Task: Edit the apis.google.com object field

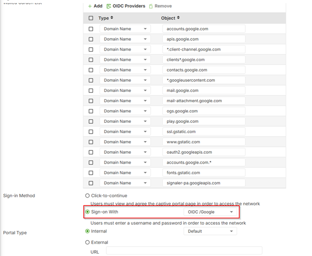Action: click(x=204, y=39)
